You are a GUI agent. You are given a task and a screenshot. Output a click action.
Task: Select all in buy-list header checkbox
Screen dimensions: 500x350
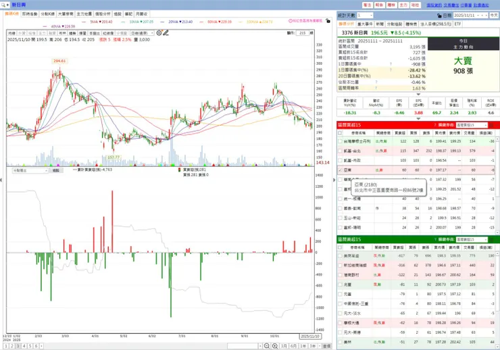[x=341, y=133]
